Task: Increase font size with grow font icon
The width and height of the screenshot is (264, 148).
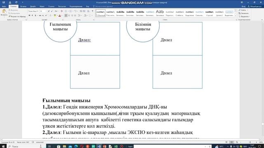Action: [x=49, y=11]
